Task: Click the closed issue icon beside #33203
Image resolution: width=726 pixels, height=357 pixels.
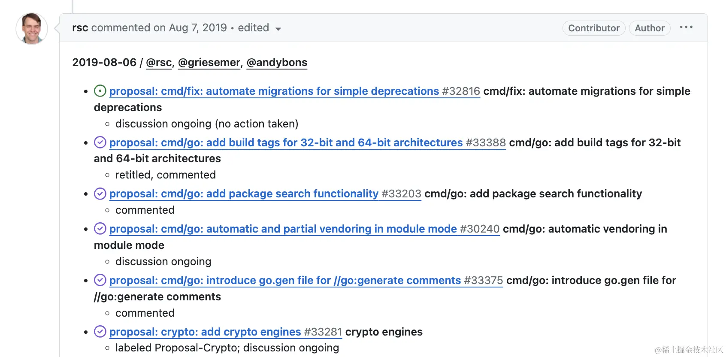Action: click(x=100, y=194)
